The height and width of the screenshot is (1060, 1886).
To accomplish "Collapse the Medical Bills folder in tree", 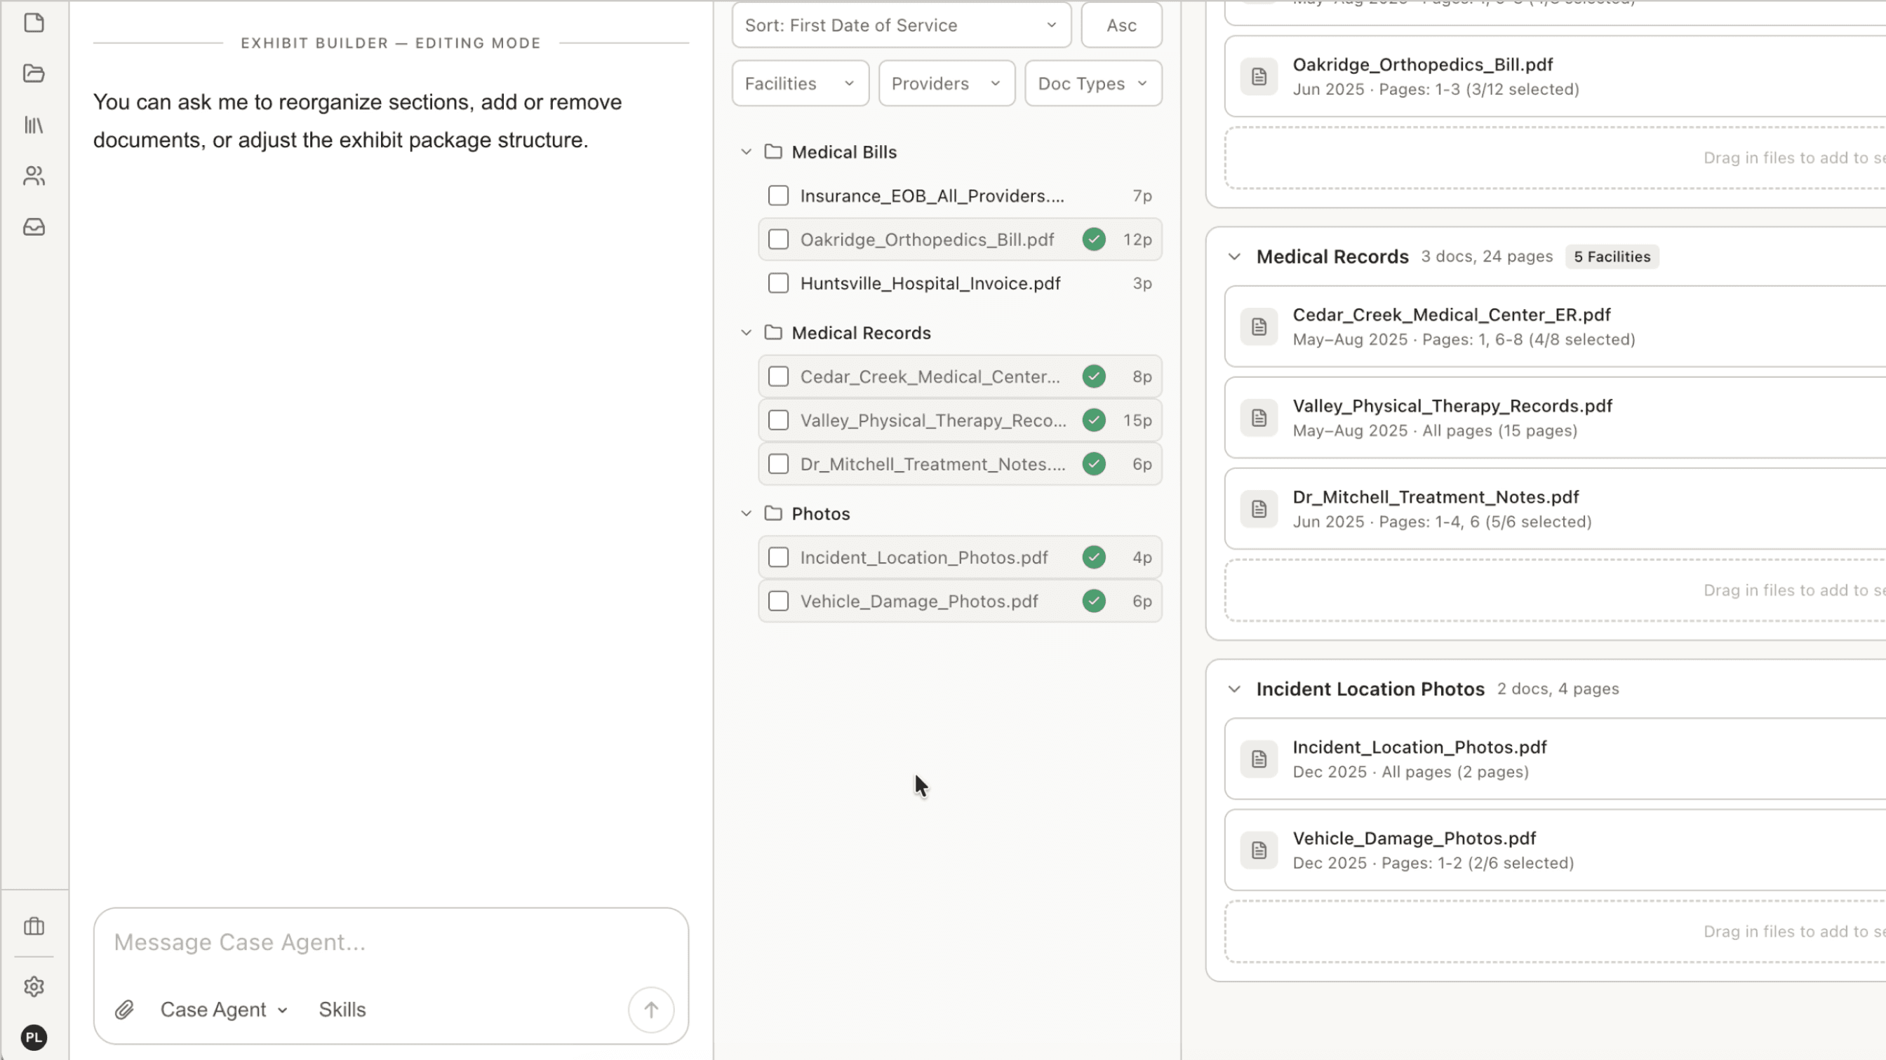I will coord(746,152).
